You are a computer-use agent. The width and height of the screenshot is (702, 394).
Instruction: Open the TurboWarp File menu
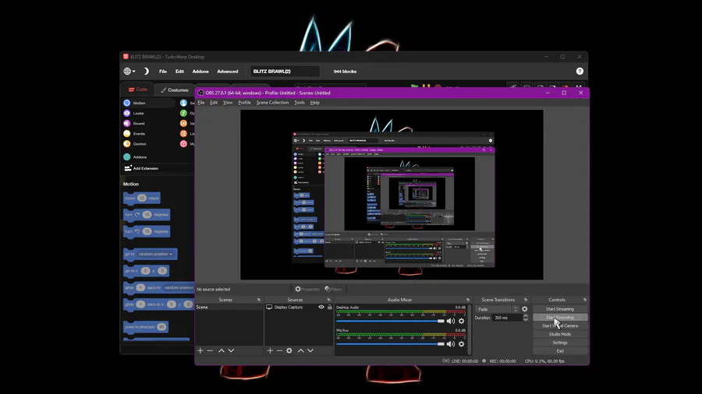tap(163, 72)
